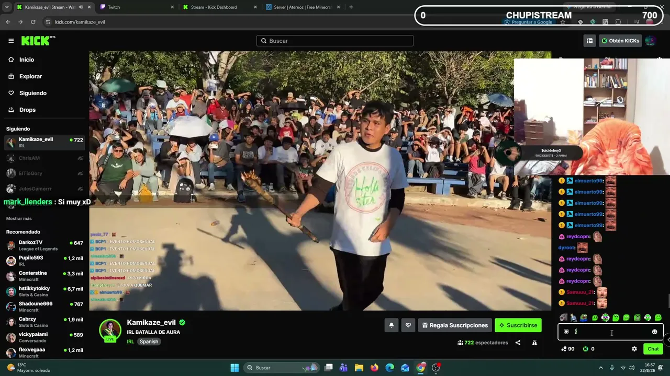The width and height of the screenshot is (670, 376).
Task: View channel points balance of 90
Action: pos(568,349)
